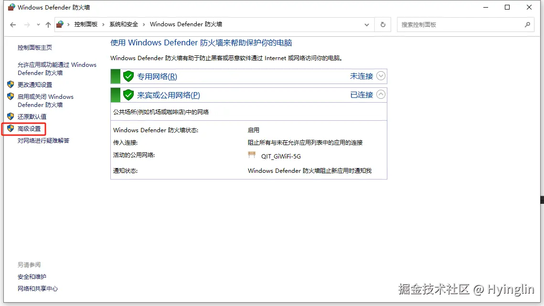Click the Control Panel icon in address bar
544x306 pixels.
(x=60, y=24)
